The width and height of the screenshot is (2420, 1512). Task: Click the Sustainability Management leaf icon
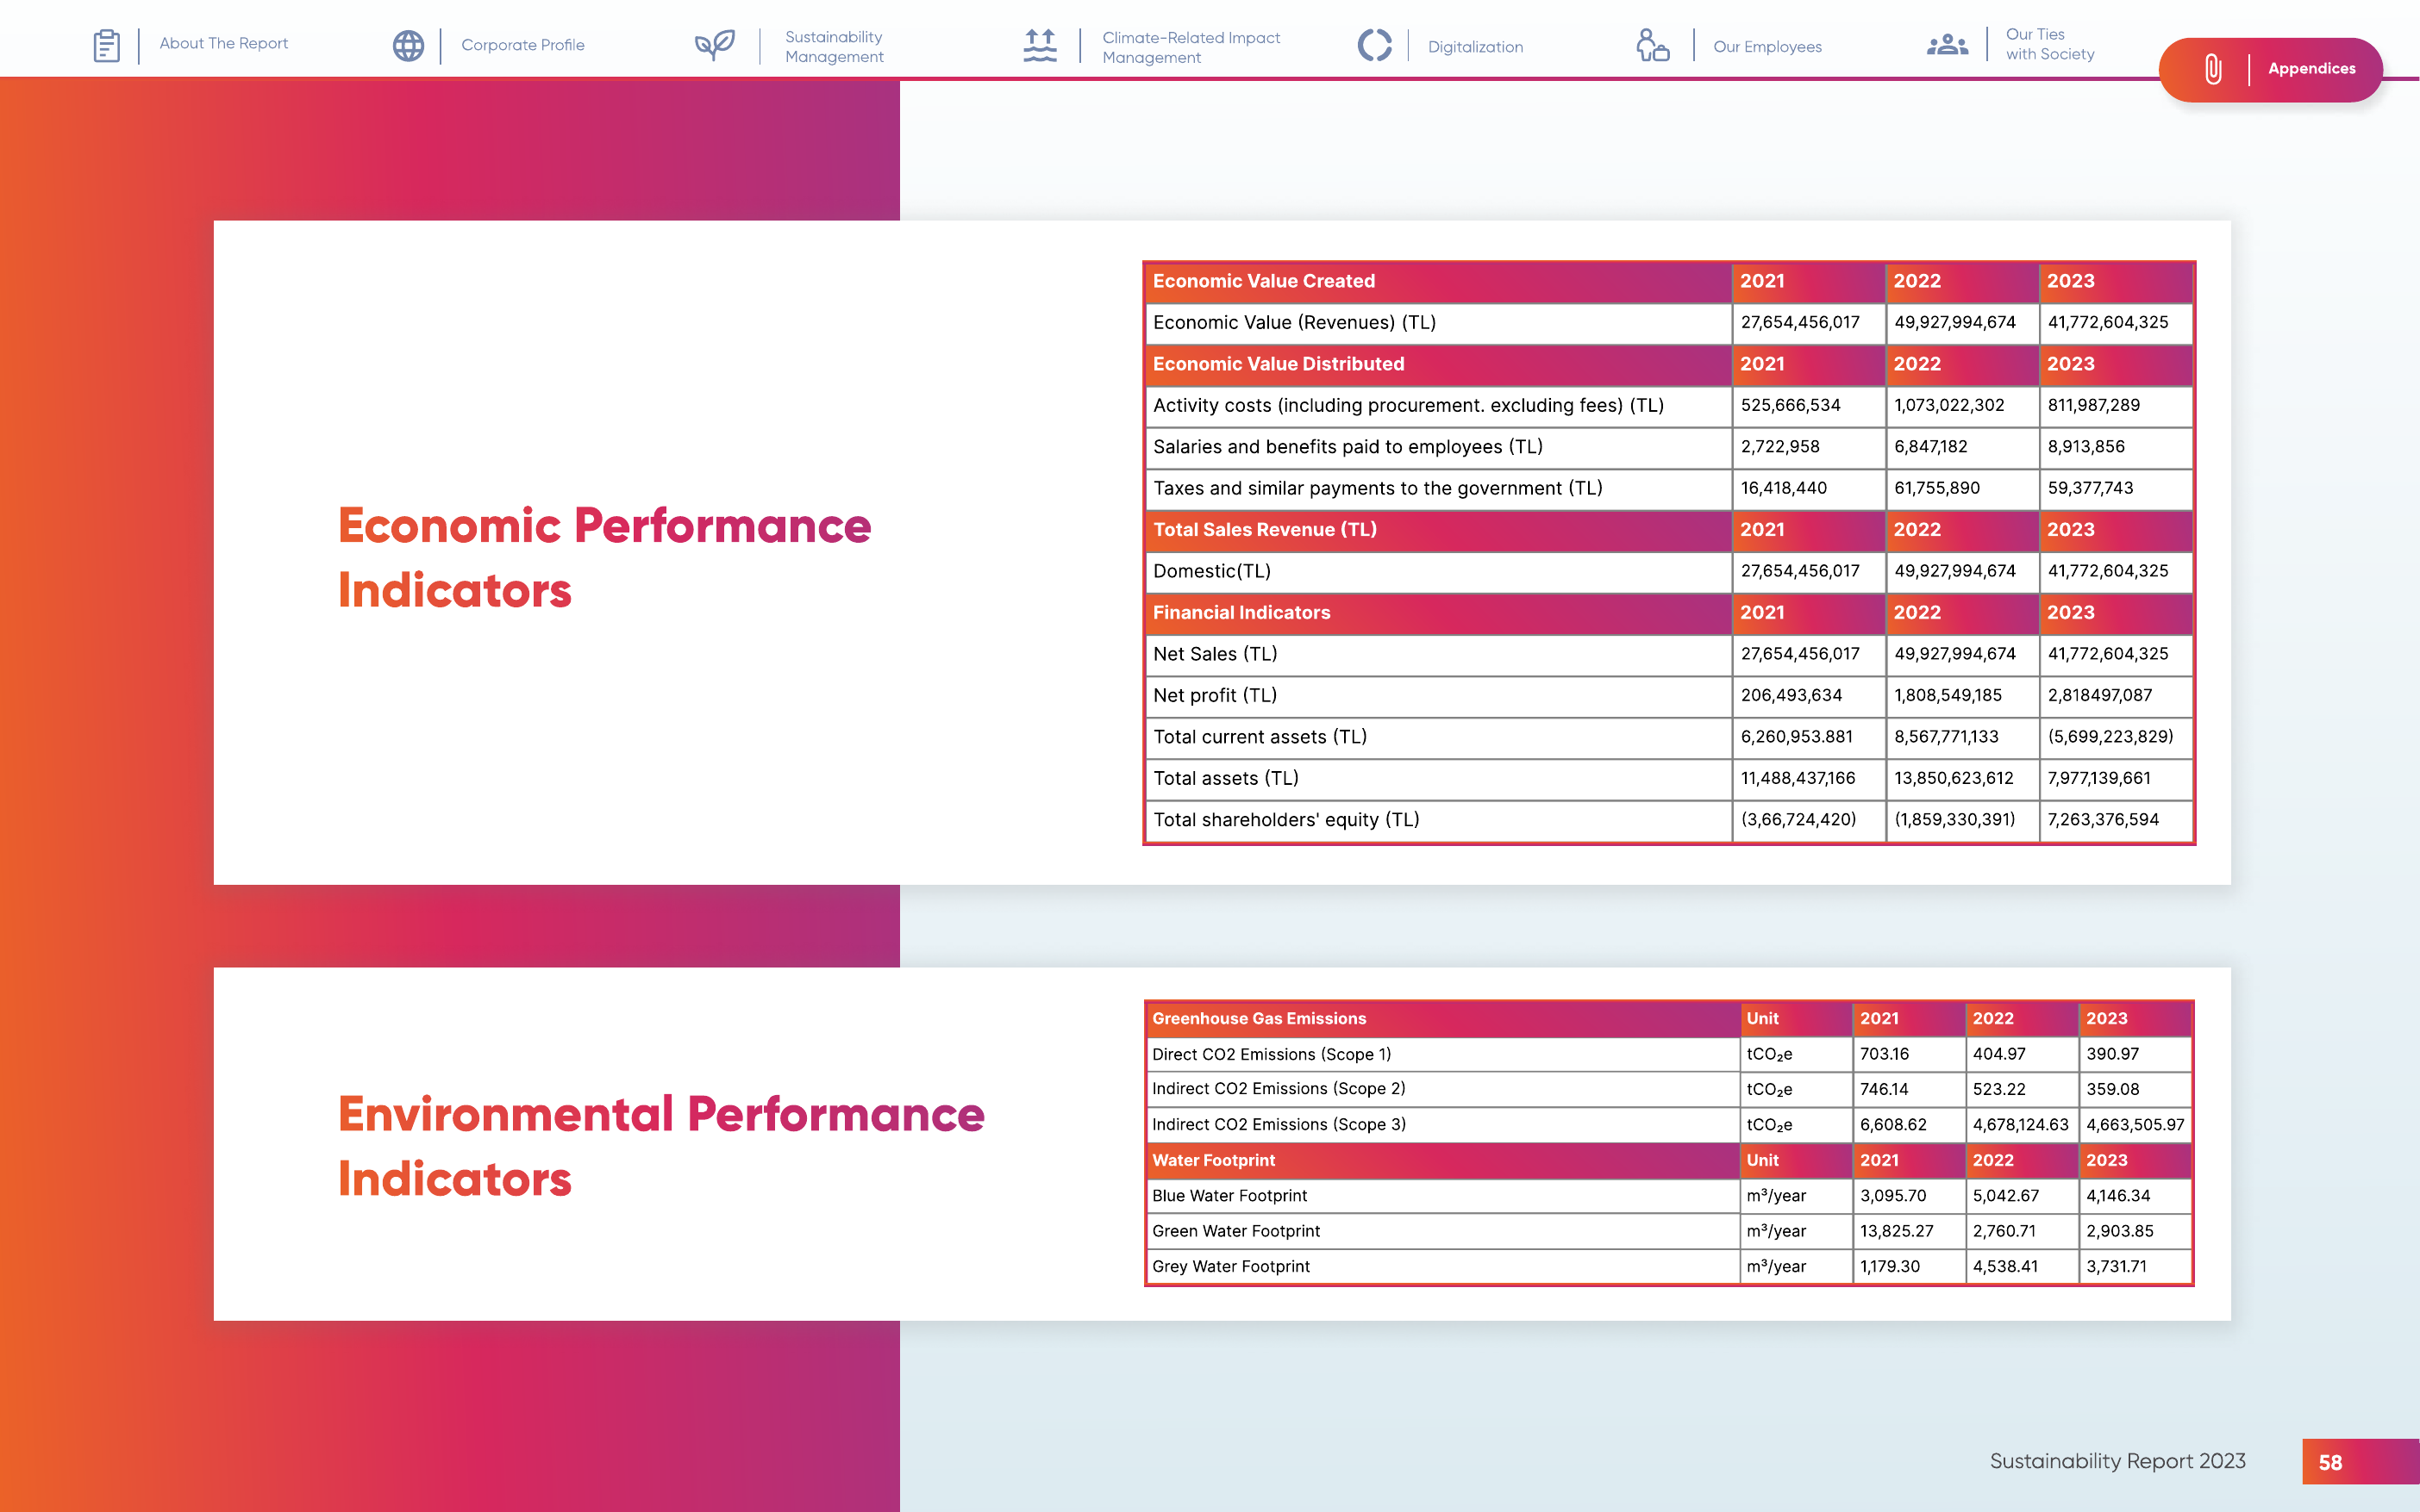[x=715, y=45]
